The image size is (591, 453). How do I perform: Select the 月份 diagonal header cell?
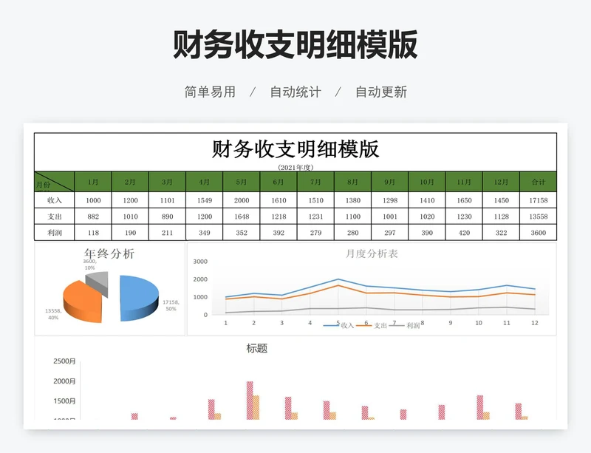(54, 182)
